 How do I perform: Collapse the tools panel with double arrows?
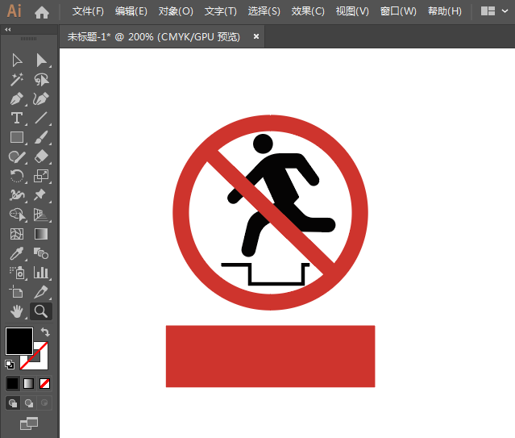(8, 30)
